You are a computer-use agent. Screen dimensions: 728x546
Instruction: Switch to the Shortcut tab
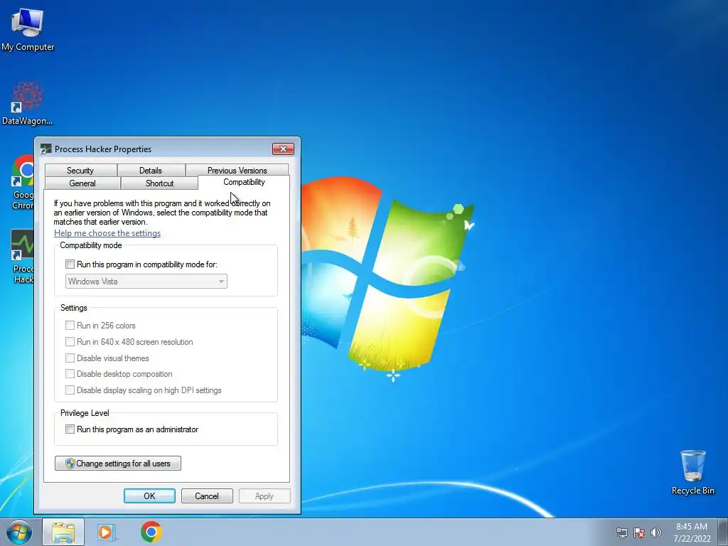159,183
